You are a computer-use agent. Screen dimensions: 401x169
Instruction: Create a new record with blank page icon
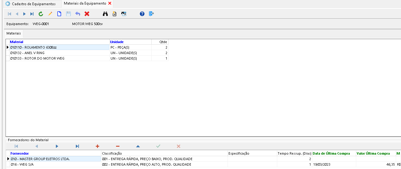59,14
